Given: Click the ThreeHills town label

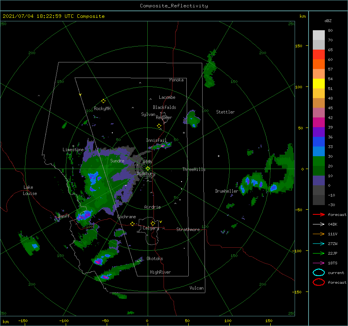Looking at the screenshot, I should point(194,169).
